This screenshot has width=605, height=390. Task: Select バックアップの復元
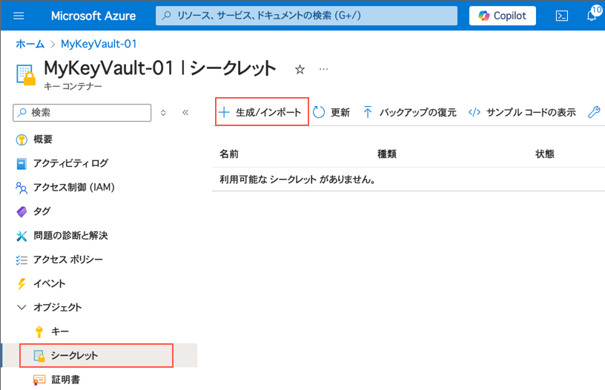click(x=410, y=112)
